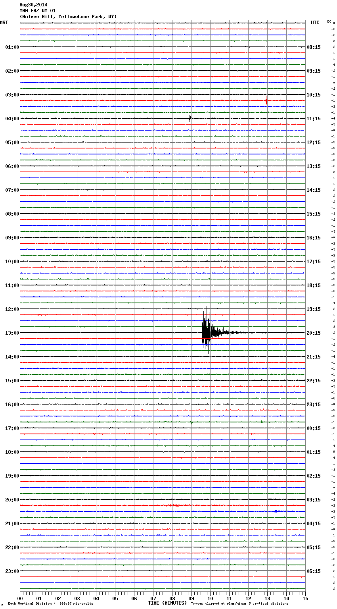Click the 15 minute tick label on x-axis
This screenshot has height=609, width=337.
click(305, 598)
